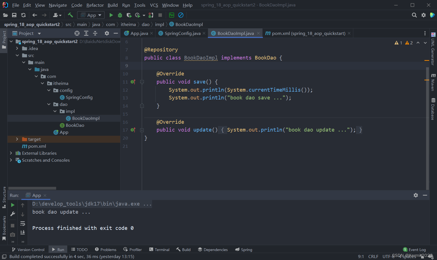Image resolution: width=437 pixels, height=260 pixels.
Task: Expand all in Project panel
Action: pyautogui.click(x=86, y=33)
